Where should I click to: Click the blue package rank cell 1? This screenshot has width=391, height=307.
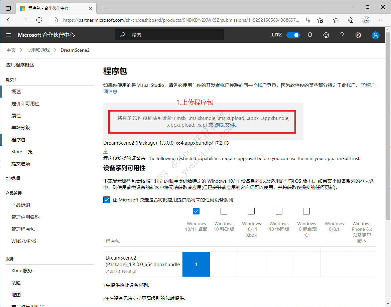click(196, 264)
